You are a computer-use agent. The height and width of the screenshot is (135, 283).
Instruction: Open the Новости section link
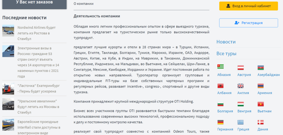(226, 42)
